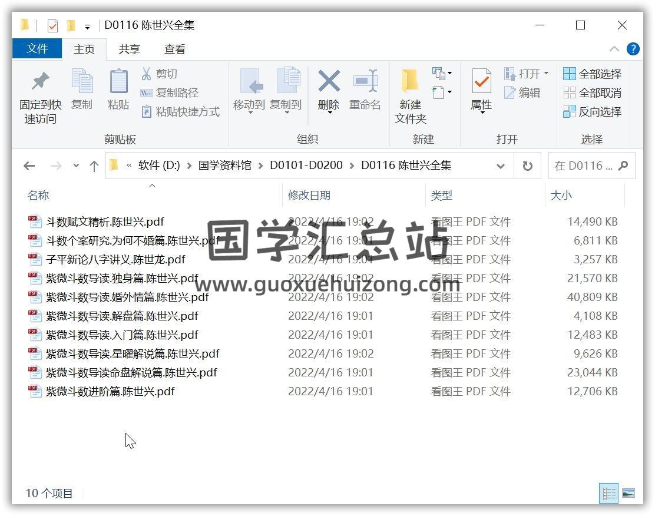The image size is (655, 516).
Task: Open recent locations dropdown arrow
Action: pyautogui.click(x=76, y=166)
